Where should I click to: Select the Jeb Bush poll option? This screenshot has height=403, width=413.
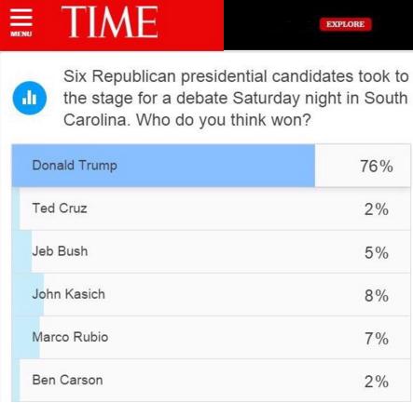pos(212,251)
